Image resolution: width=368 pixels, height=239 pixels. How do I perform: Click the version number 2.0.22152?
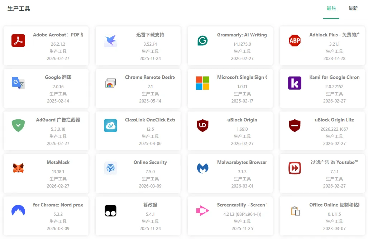click(x=334, y=86)
